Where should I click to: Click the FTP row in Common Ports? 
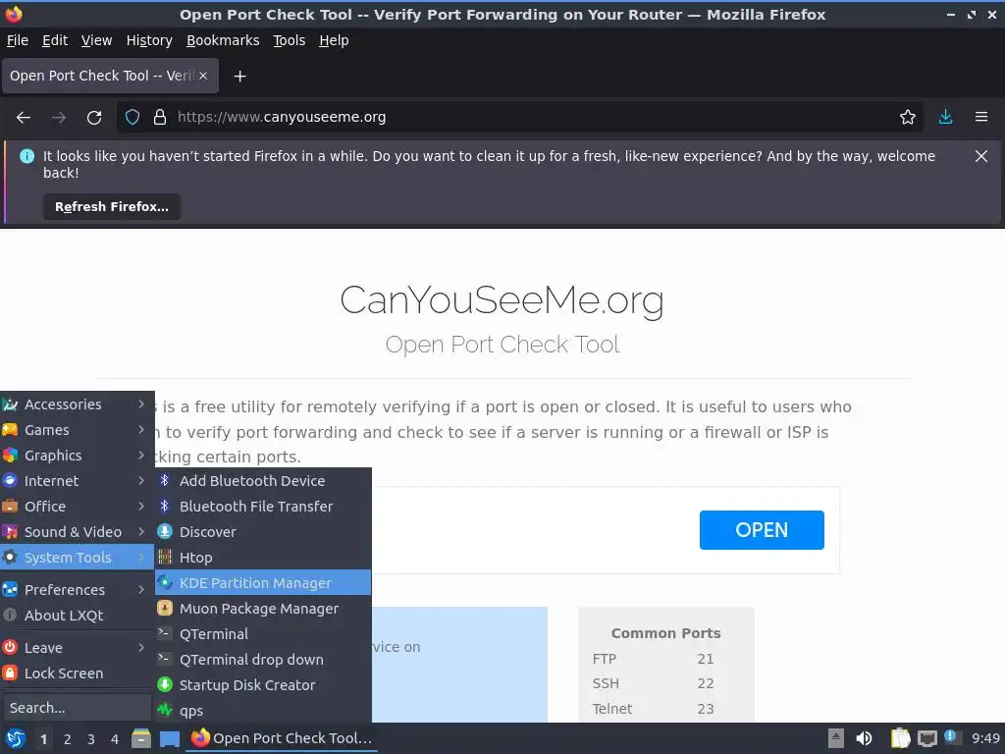pyautogui.click(x=653, y=659)
